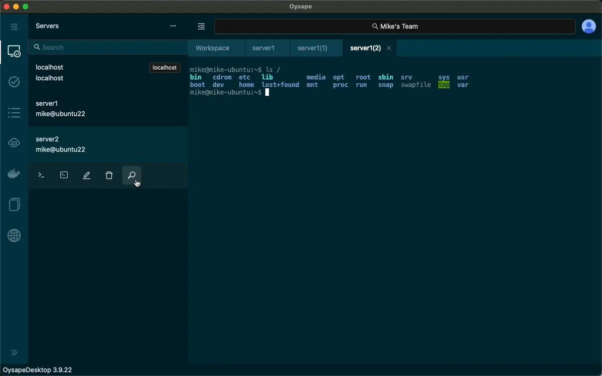Open the Servers more options ellipsis

(x=173, y=26)
